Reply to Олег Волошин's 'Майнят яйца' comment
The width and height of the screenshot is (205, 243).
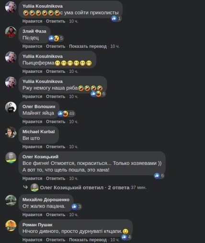[56, 122]
